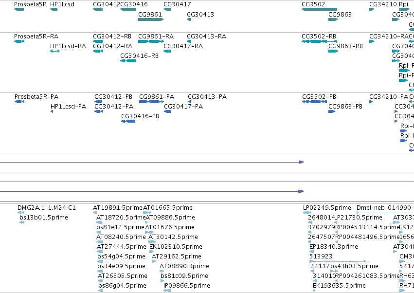Open transcript Prosbeta5R-RA
The width and height of the screenshot is (414, 293).
coord(36,36)
